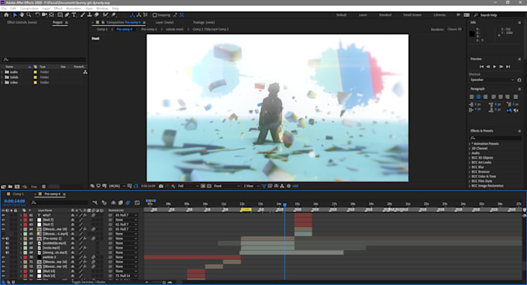This screenshot has width=527, height=285.
Task: Select the Rotation tool
Action: pyautogui.click(x=37, y=15)
